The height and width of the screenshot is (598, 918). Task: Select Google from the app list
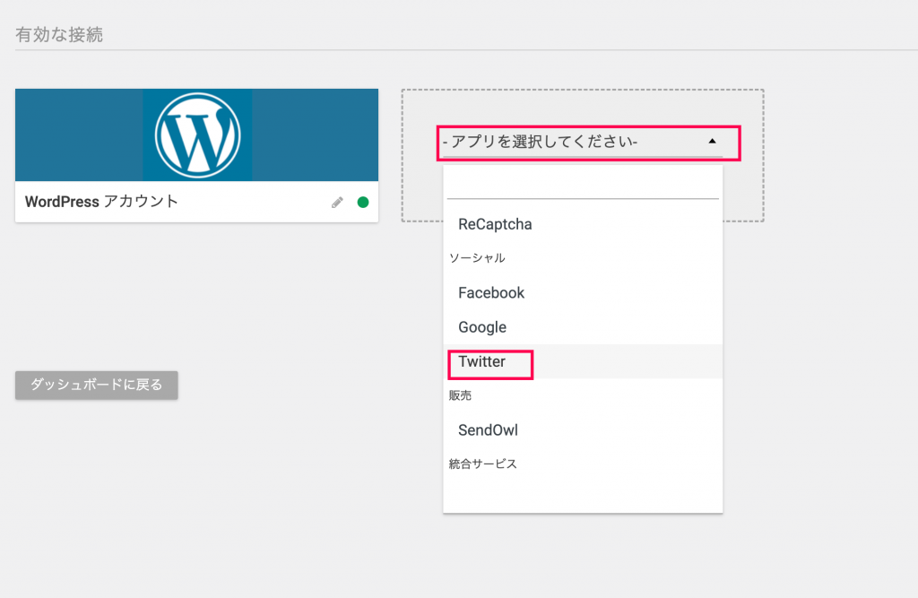pyautogui.click(x=583, y=327)
